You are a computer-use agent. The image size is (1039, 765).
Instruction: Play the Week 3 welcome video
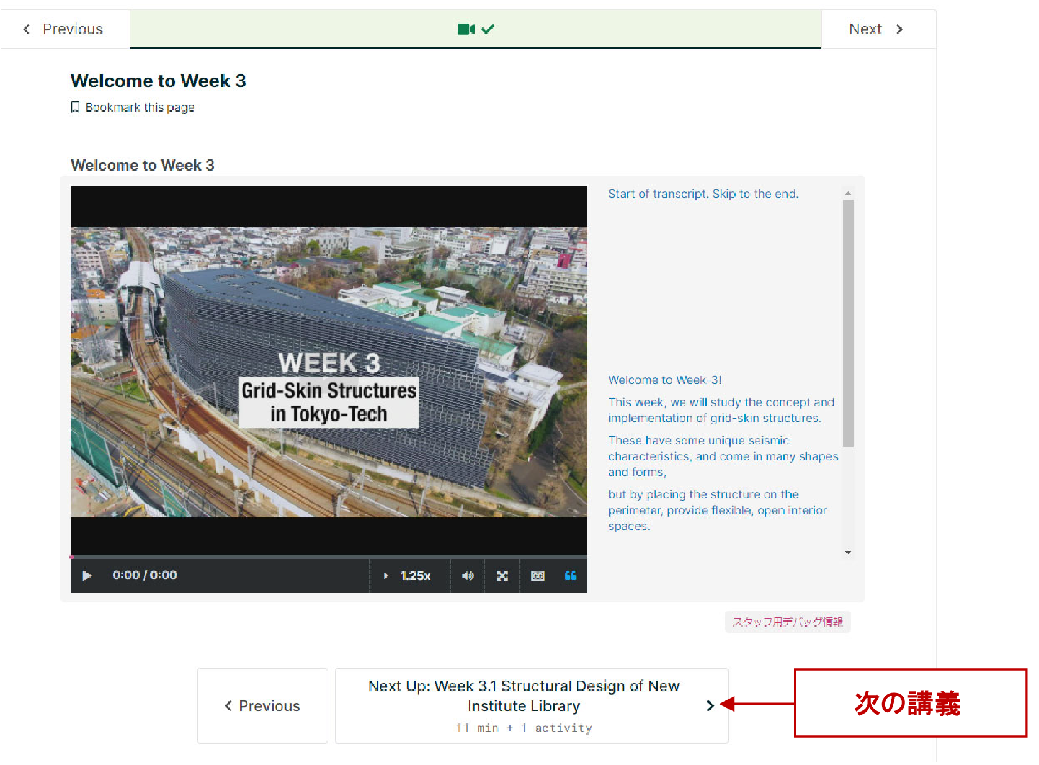[x=86, y=576]
